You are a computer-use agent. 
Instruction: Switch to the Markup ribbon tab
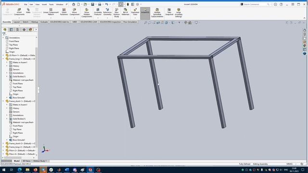pos(35,22)
